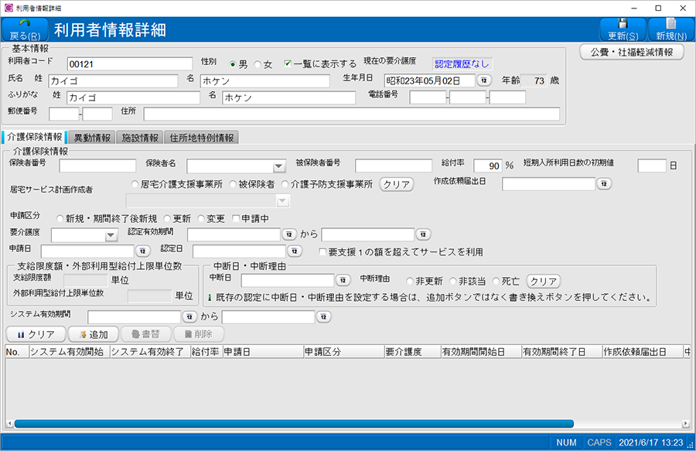696x451 pixels.
Task: Toggle the 一覧に表示する checkbox
Action: (x=288, y=64)
